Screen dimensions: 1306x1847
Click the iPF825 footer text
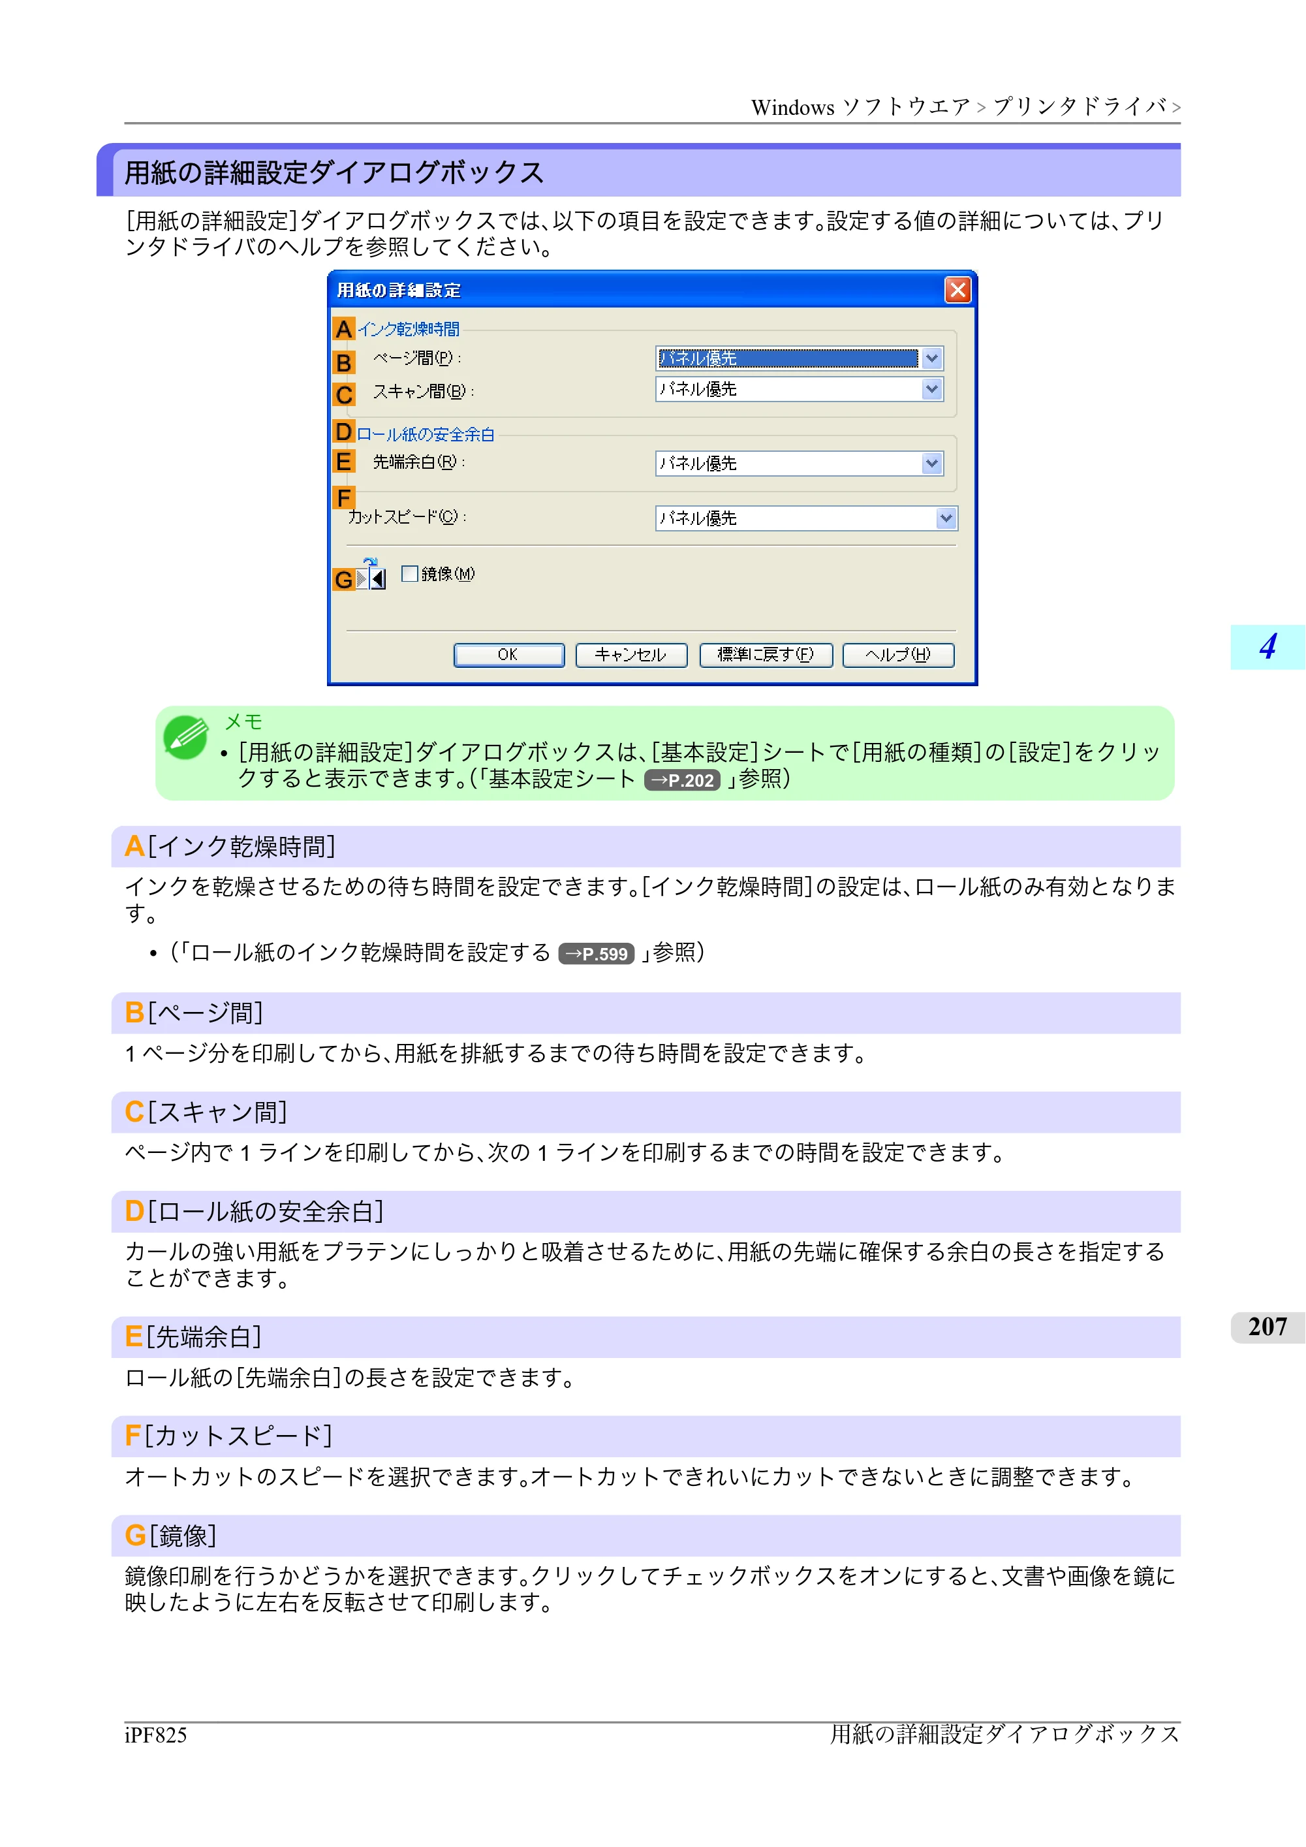point(156,1735)
